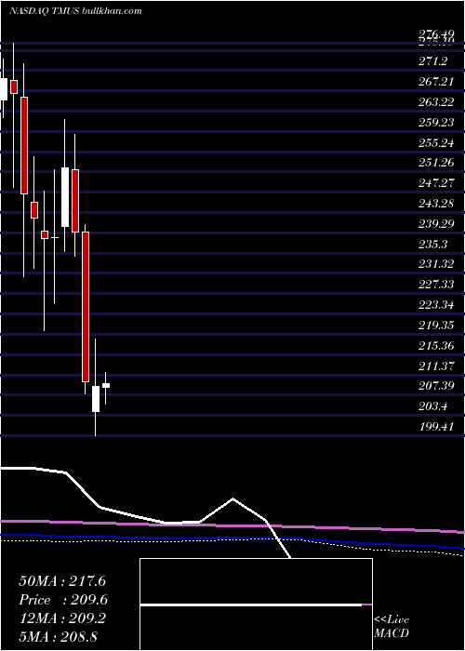The height and width of the screenshot is (651, 465).
Task: Click the 12MA : 209.2 readout
Action: coord(61,618)
